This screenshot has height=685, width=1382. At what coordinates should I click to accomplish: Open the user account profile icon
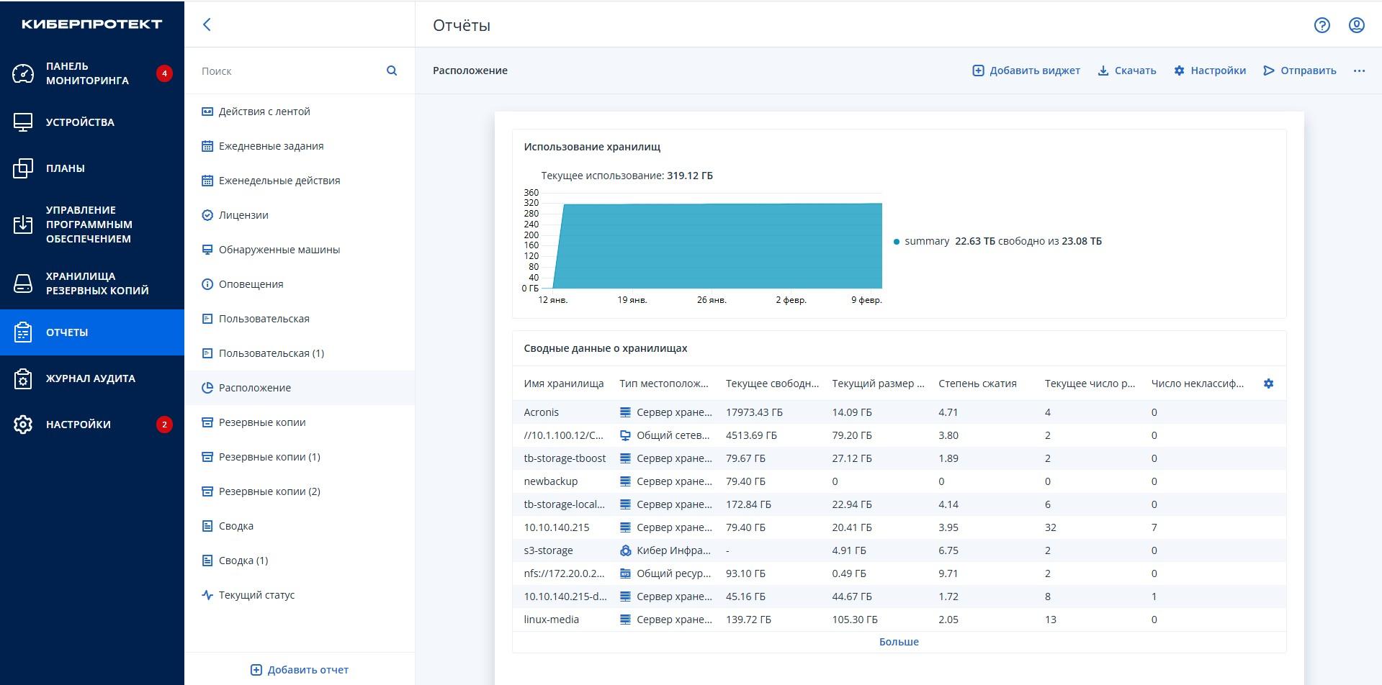[1356, 25]
